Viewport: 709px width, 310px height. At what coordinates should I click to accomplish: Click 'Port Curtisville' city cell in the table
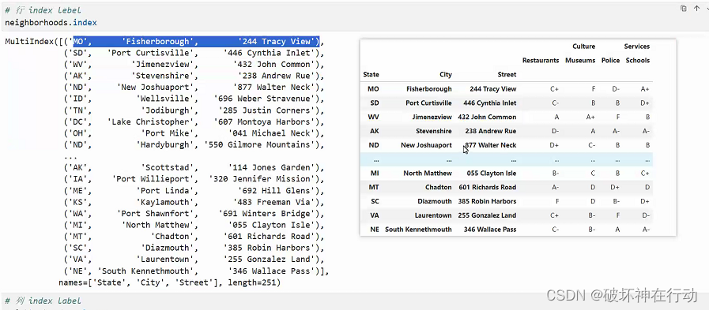point(428,103)
